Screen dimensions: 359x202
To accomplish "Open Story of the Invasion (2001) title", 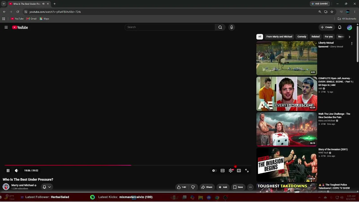I will (333, 150).
